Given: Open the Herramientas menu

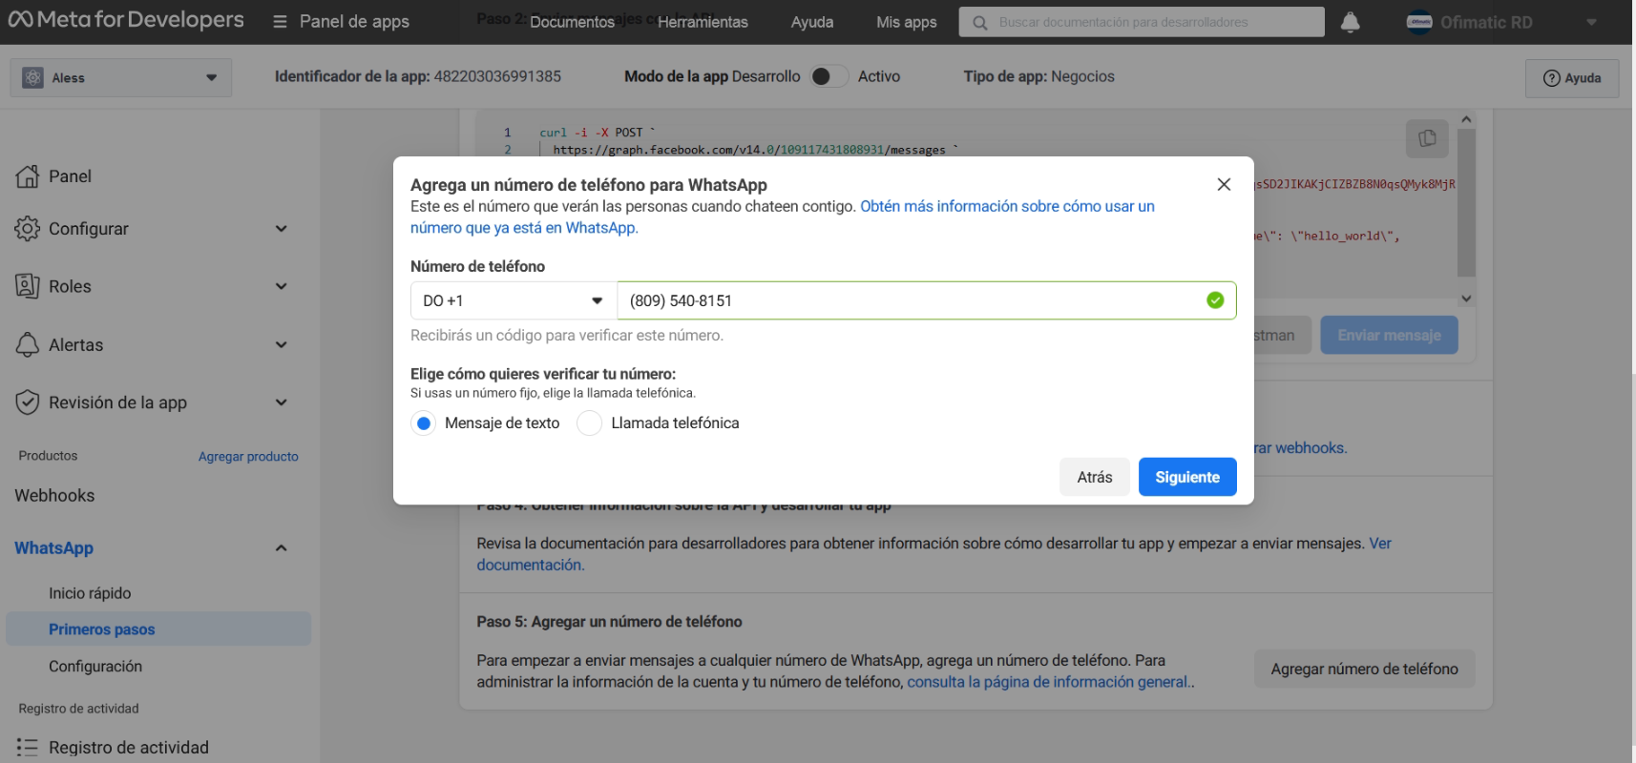Looking at the screenshot, I should pyautogui.click(x=703, y=22).
